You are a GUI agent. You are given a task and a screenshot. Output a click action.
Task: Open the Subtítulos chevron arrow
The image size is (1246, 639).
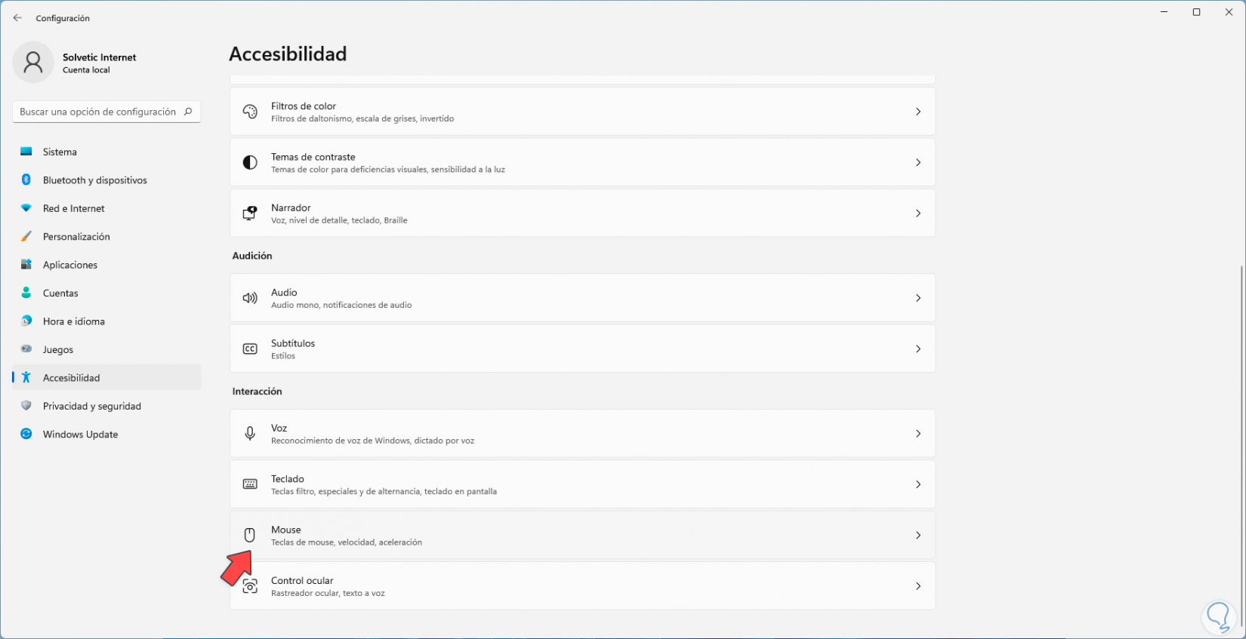(x=918, y=349)
